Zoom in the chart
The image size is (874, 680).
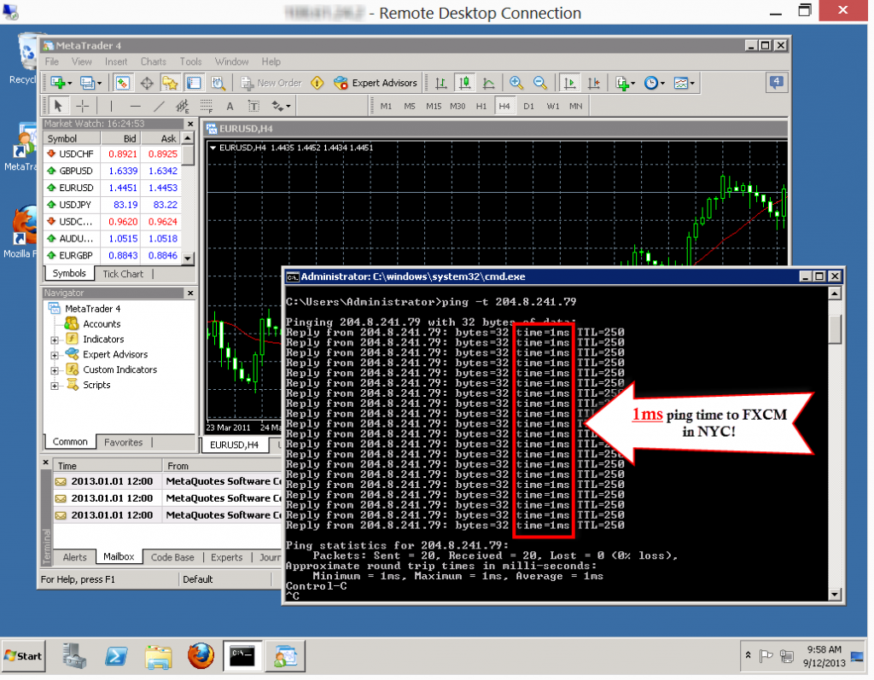516,84
